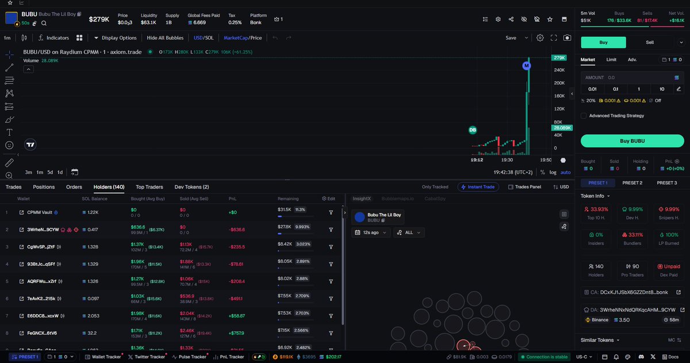This screenshot has width=690, height=363.
Task: Open the candlestick chart style selector
Action: pyautogui.click(x=24, y=38)
